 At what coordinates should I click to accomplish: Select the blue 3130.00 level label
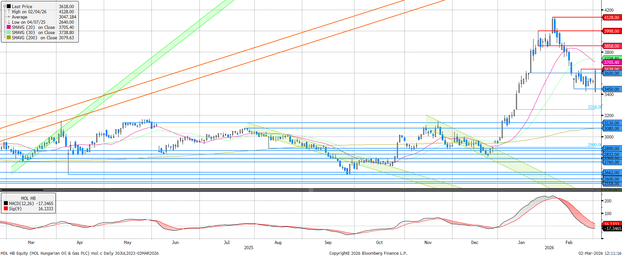[x=611, y=123]
